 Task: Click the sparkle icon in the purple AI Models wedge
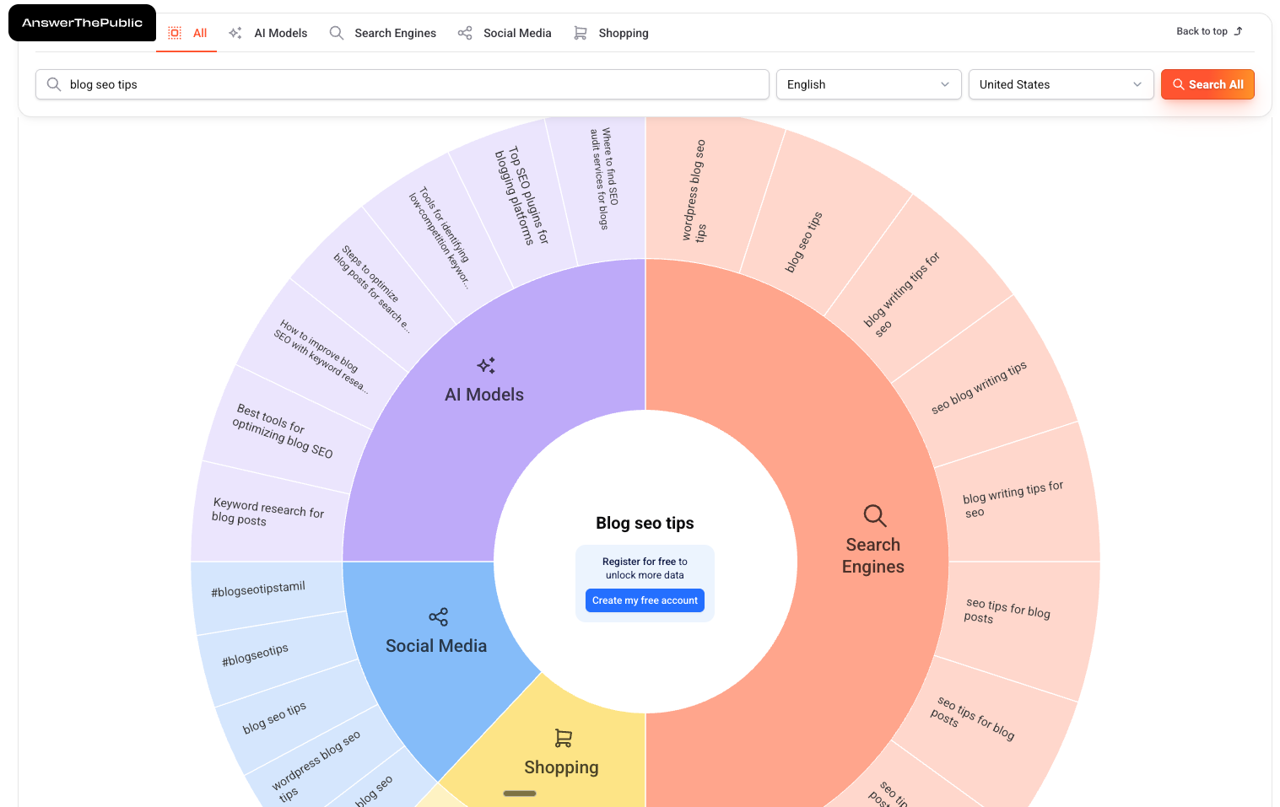(485, 365)
